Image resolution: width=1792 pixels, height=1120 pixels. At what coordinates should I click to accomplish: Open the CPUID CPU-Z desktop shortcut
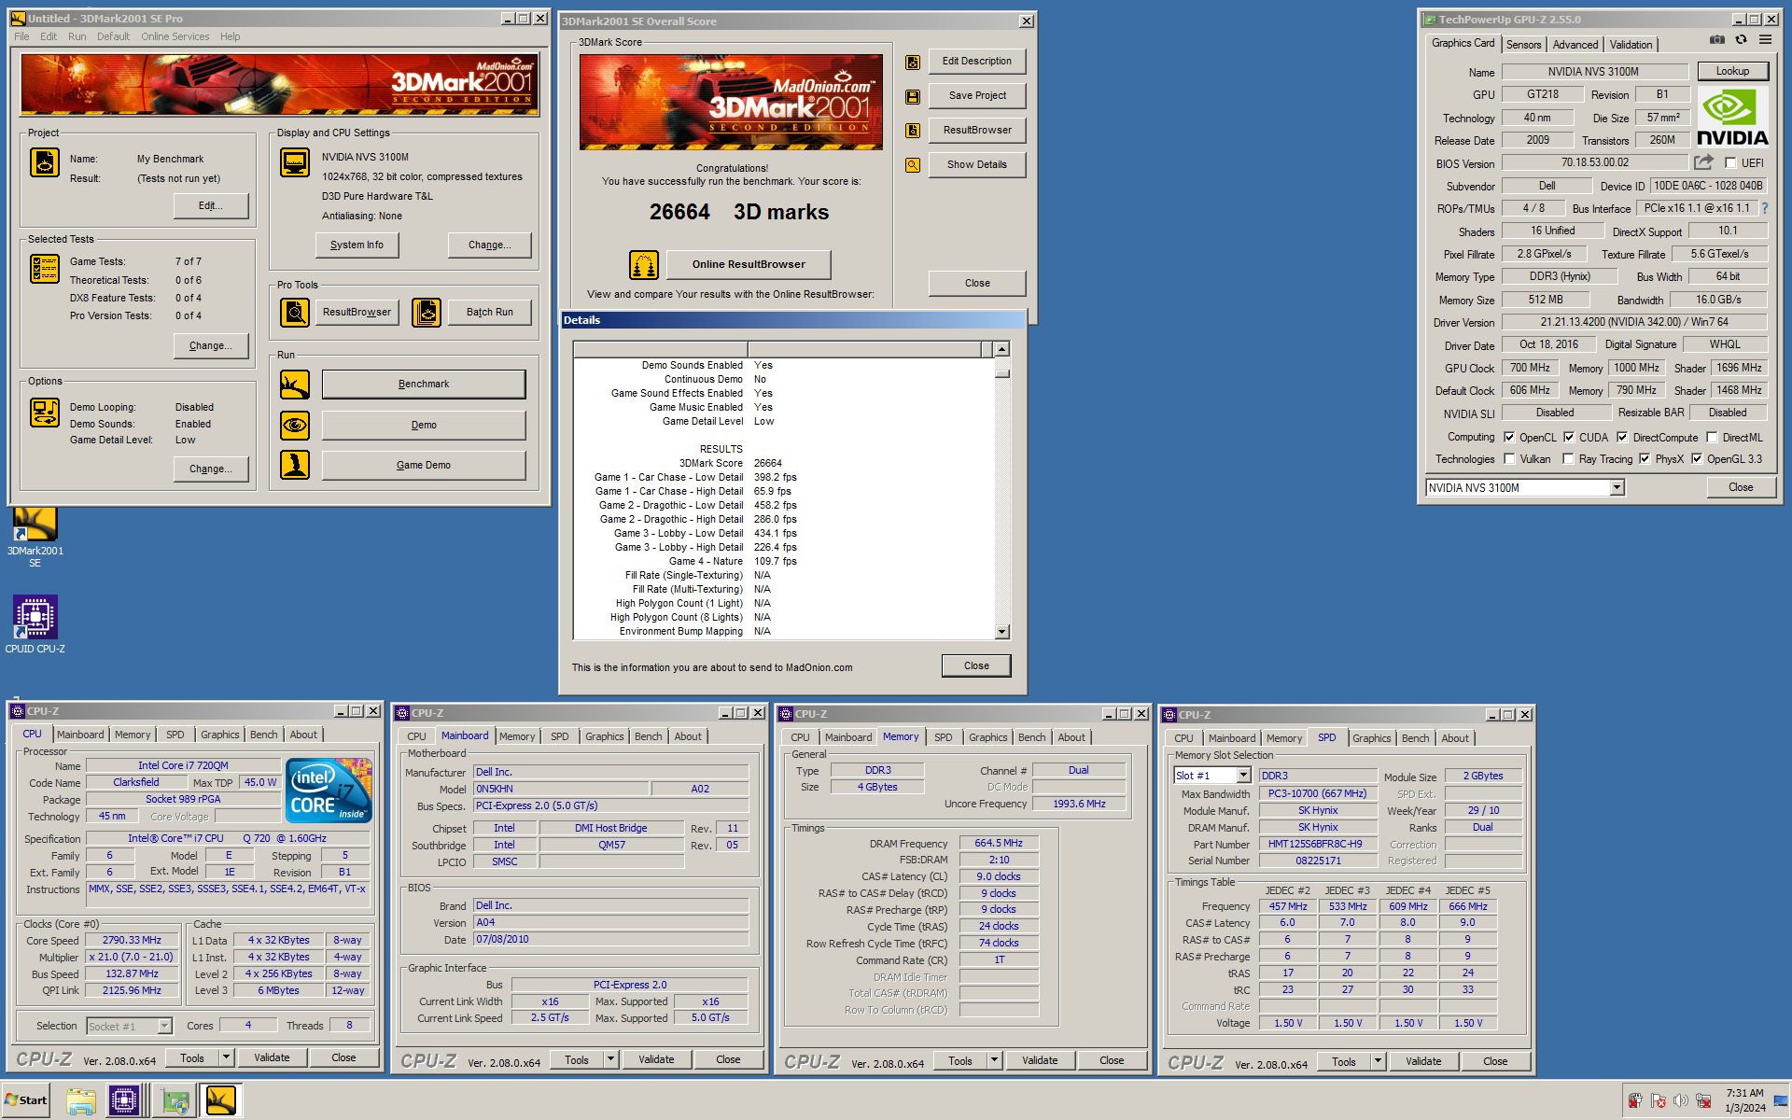(x=35, y=624)
